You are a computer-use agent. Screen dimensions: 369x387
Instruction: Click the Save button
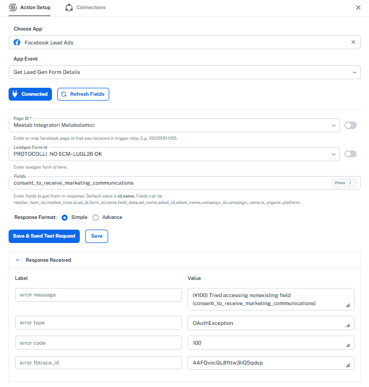tap(96, 236)
